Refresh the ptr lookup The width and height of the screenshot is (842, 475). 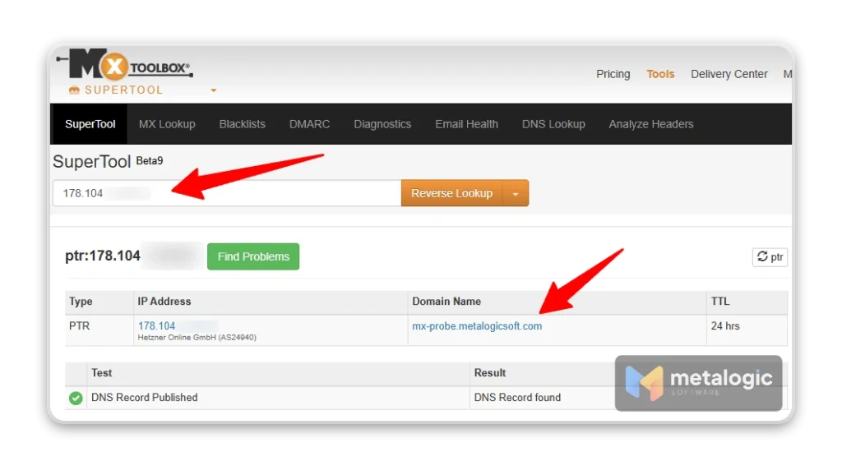[770, 257]
